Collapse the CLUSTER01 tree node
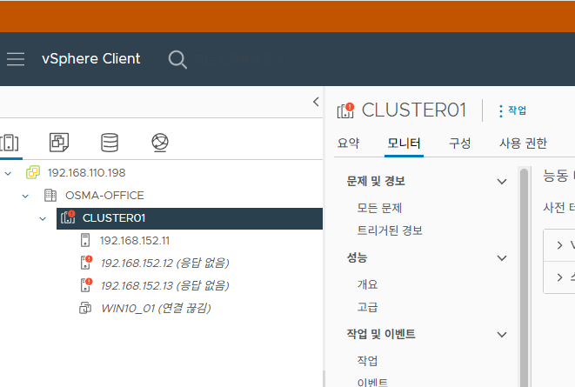575x387 pixels. click(43, 219)
